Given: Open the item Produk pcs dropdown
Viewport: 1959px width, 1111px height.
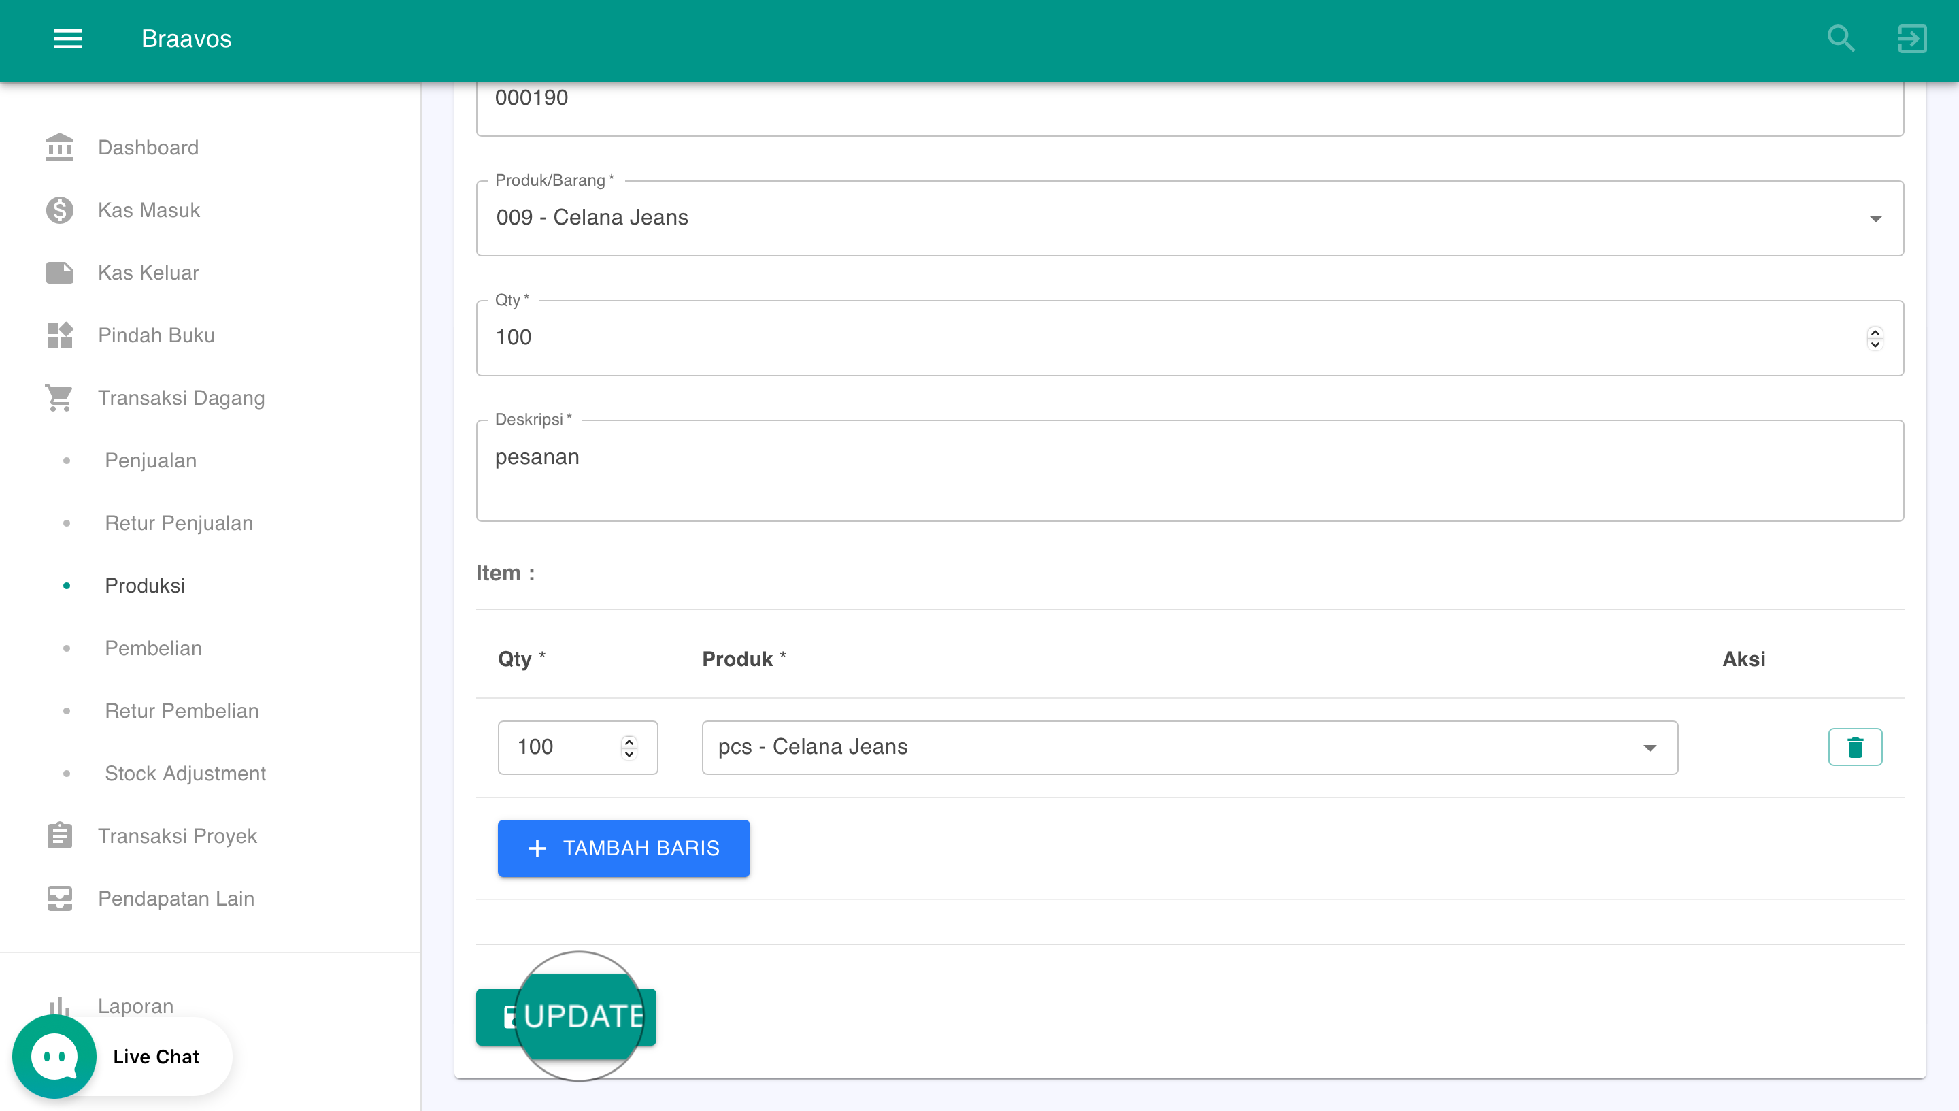Looking at the screenshot, I should click(x=1650, y=748).
